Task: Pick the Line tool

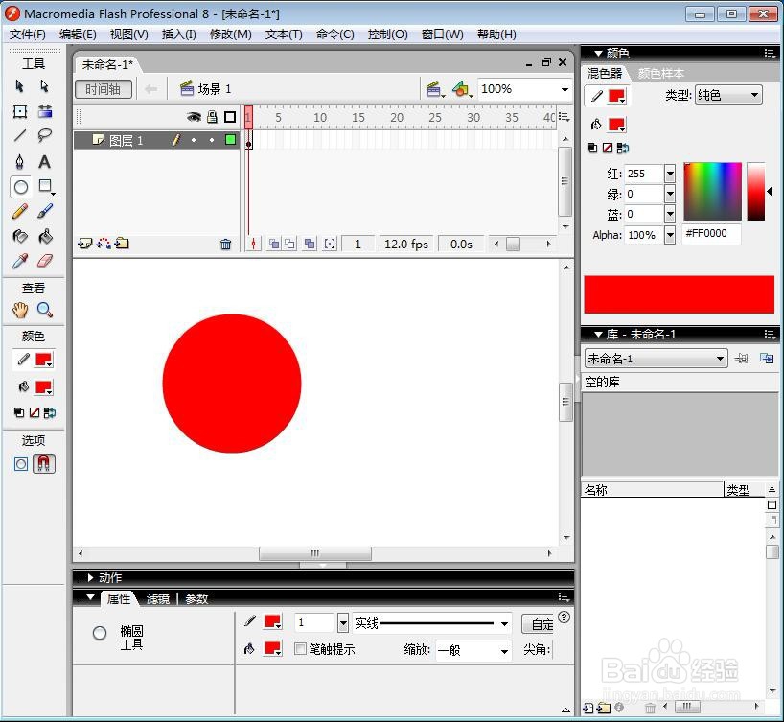Action: [20, 135]
